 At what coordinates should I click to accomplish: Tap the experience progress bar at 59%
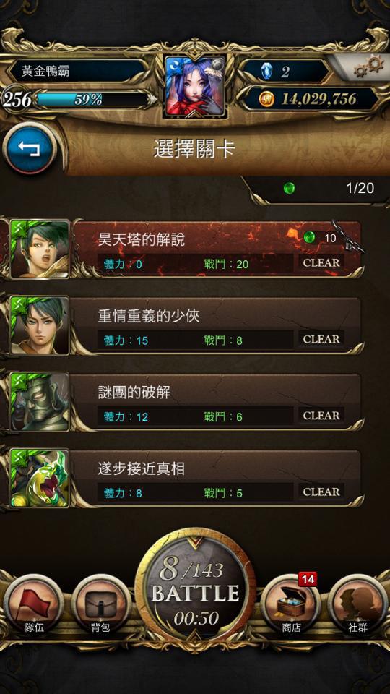click(x=92, y=100)
